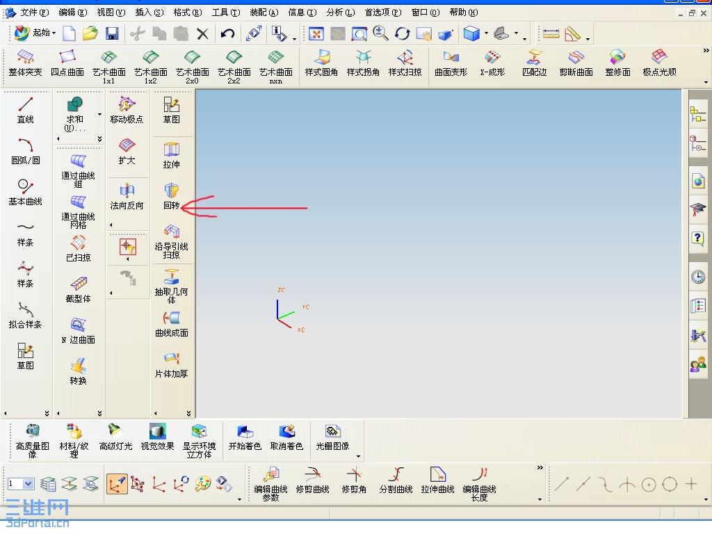
Task: Expand the surface toolbar overflow chevron
Action: (x=706, y=51)
